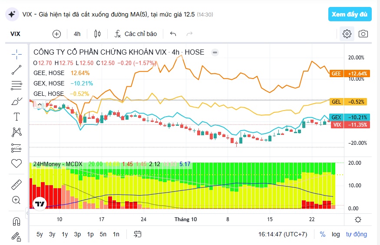Select the ruler measure tool
The width and height of the screenshot is (380, 245).
[x=17, y=185]
